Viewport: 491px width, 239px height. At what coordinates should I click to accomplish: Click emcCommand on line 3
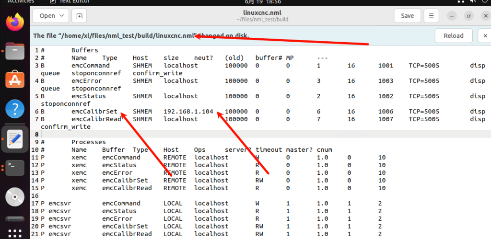click(x=91, y=66)
